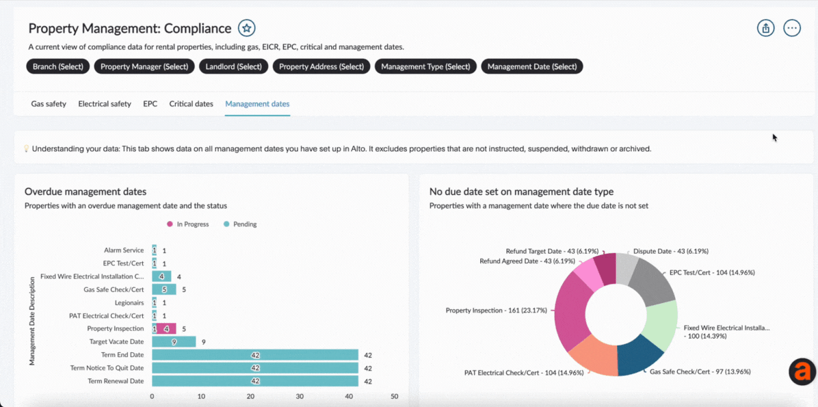Toggle the In Progress legend item
818x407 pixels.
coord(187,224)
